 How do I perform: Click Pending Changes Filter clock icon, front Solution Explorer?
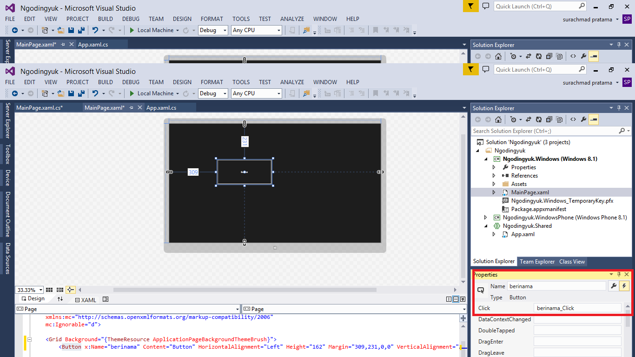click(513, 119)
